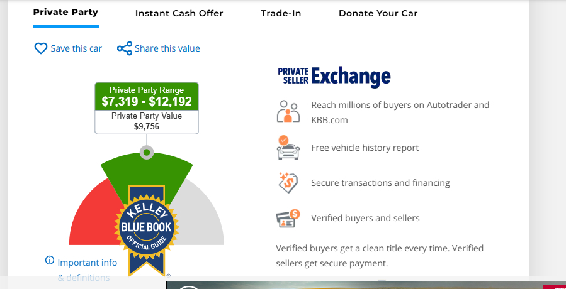Click the vehicle history car icon
The image size is (566, 289).
pyautogui.click(x=288, y=148)
